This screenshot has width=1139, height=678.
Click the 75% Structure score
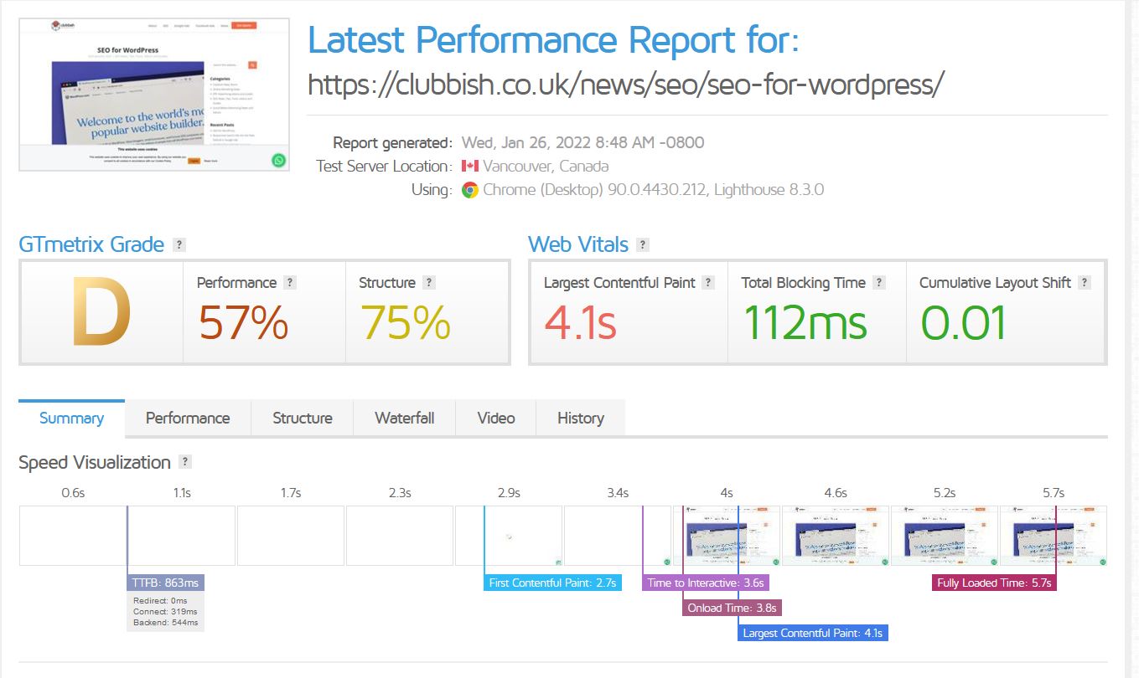406,322
